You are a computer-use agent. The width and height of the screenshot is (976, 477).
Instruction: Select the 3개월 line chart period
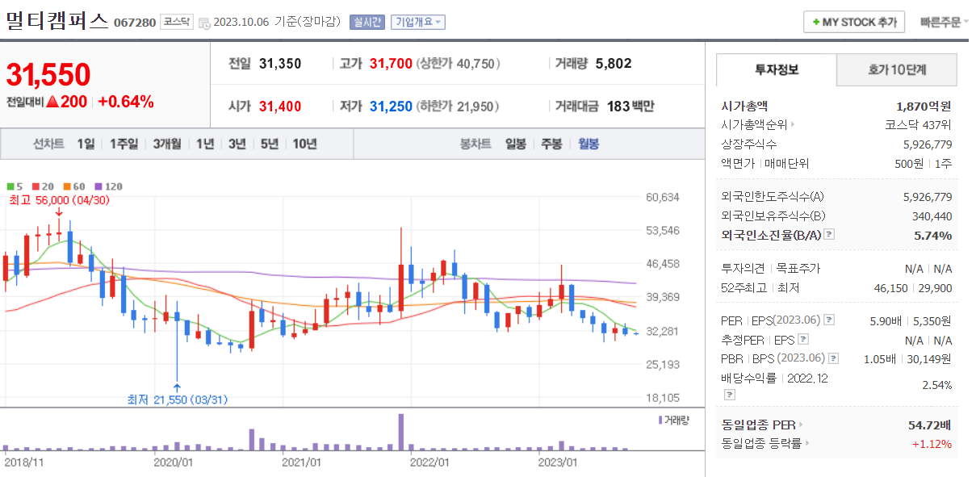coord(167,144)
